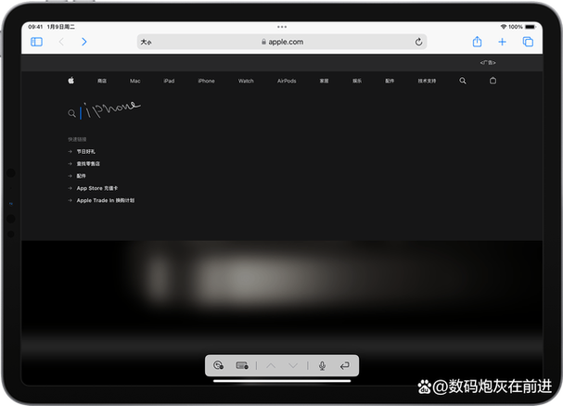563x406 pixels.
Task: Open 配件 in the top navigation
Action: tap(390, 82)
